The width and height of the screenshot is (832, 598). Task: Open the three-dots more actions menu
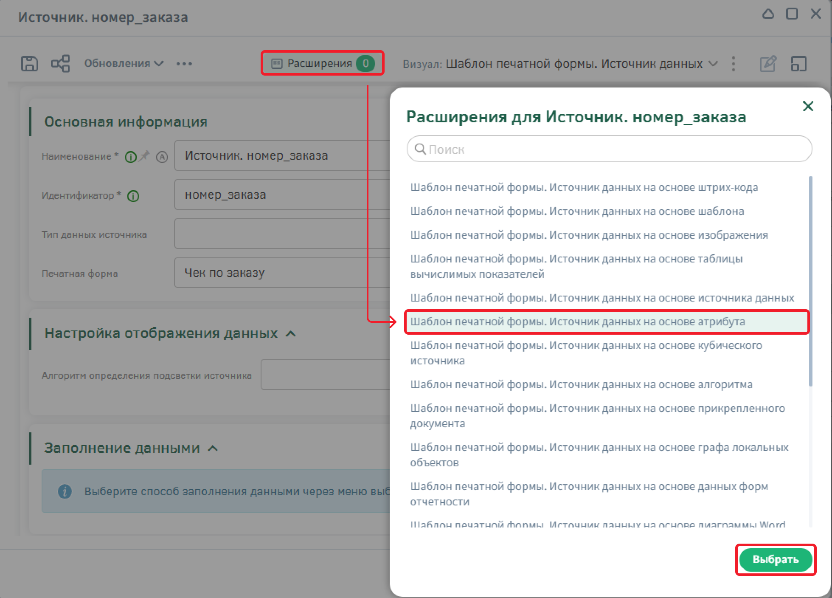pyautogui.click(x=184, y=64)
